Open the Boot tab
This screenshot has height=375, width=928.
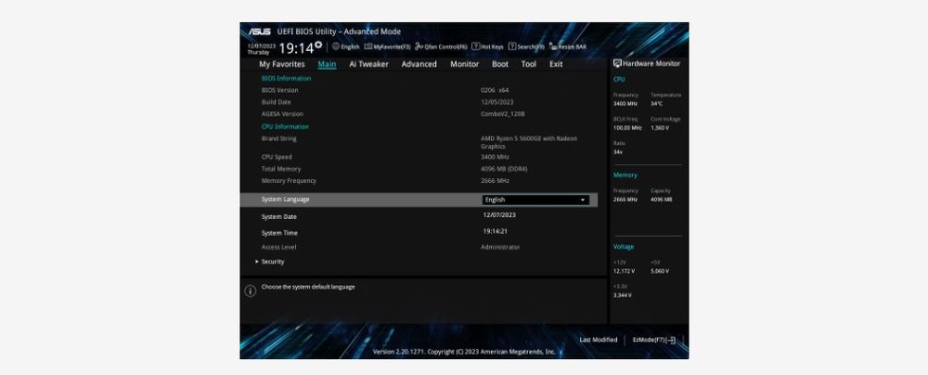click(500, 64)
